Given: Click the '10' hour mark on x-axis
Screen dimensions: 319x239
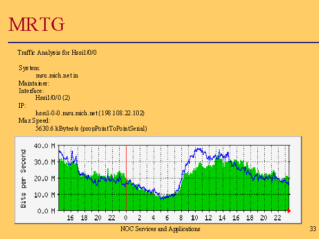Looking at the screenshot, I should coord(195,218).
